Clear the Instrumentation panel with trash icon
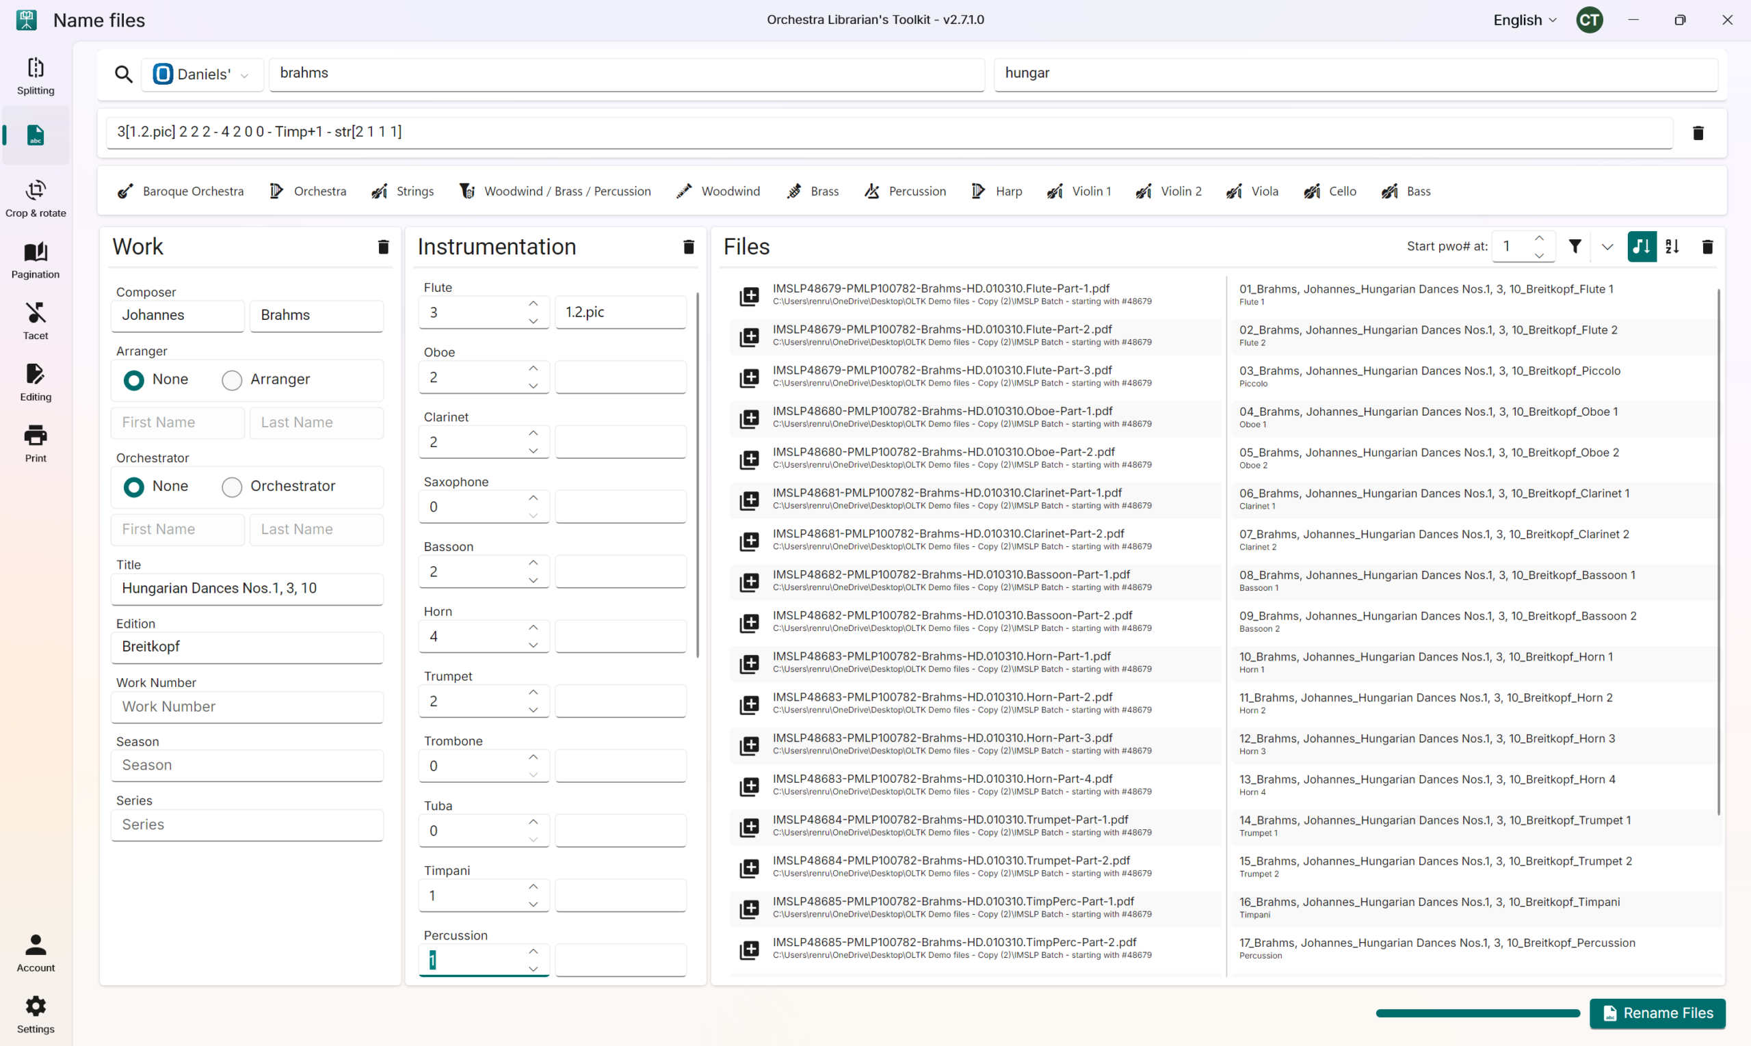This screenshot has height=1046, width=1751. [688, 247]
